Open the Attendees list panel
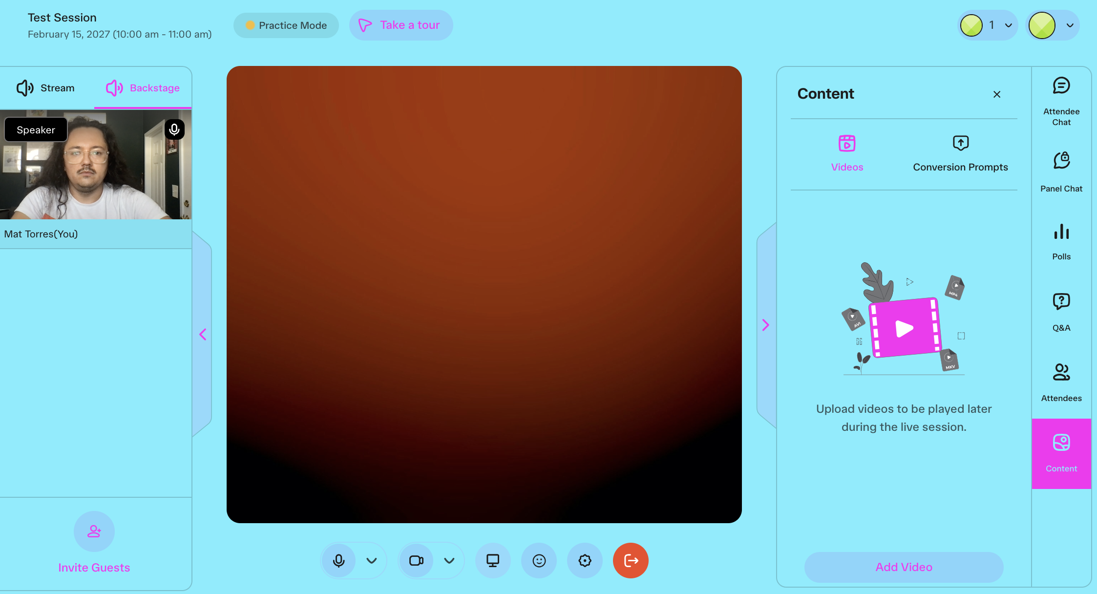Viewport: 1097px width, 594px height. tap(1061, 382)
